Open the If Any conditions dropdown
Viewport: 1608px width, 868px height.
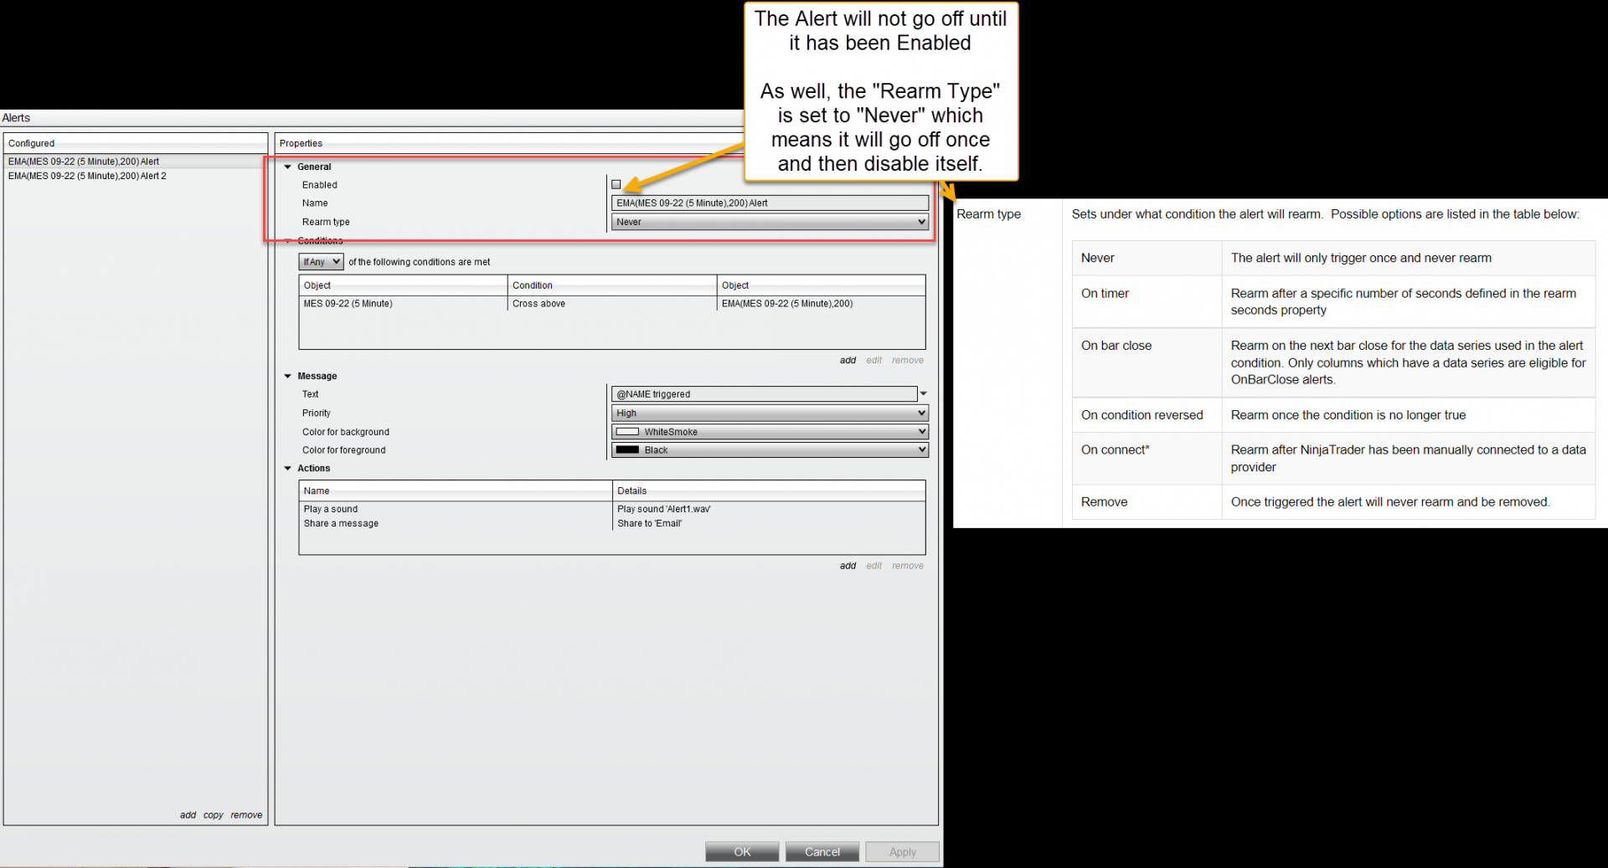(x=322, y=262)
